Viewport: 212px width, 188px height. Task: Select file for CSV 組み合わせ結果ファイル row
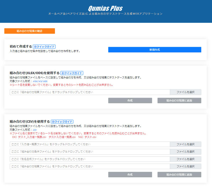[x=185, y=166]
